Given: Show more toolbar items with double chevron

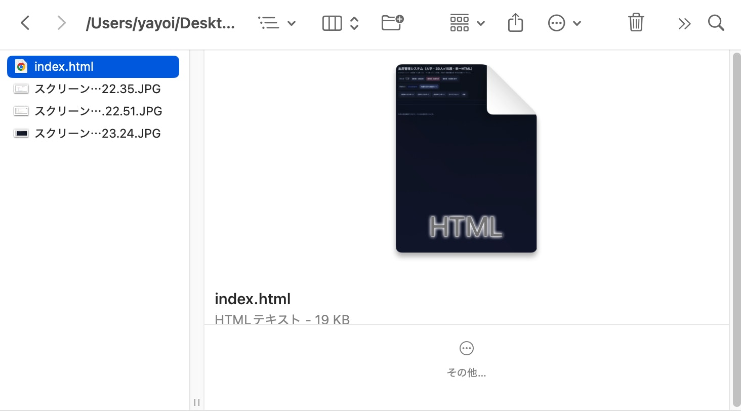Looking at the screenshot, I should click(x=684, y=23).
